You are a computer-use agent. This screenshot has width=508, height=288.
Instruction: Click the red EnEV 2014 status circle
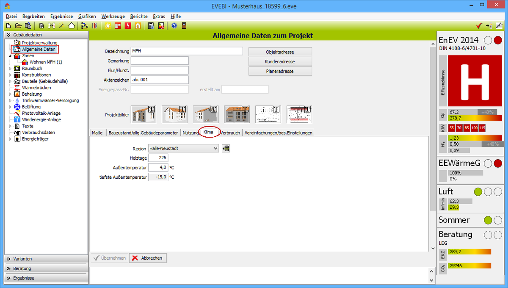[x=498, y=40]
